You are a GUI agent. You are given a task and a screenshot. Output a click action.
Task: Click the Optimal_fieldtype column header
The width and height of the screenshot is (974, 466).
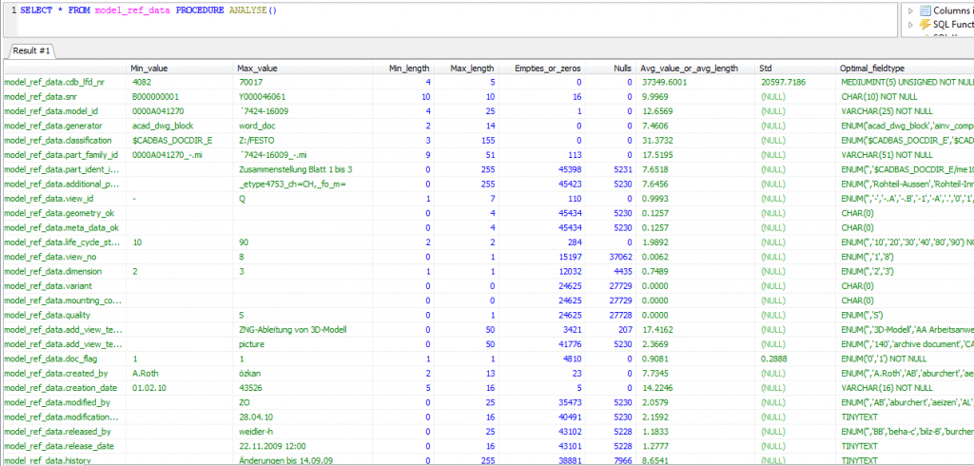871,68
